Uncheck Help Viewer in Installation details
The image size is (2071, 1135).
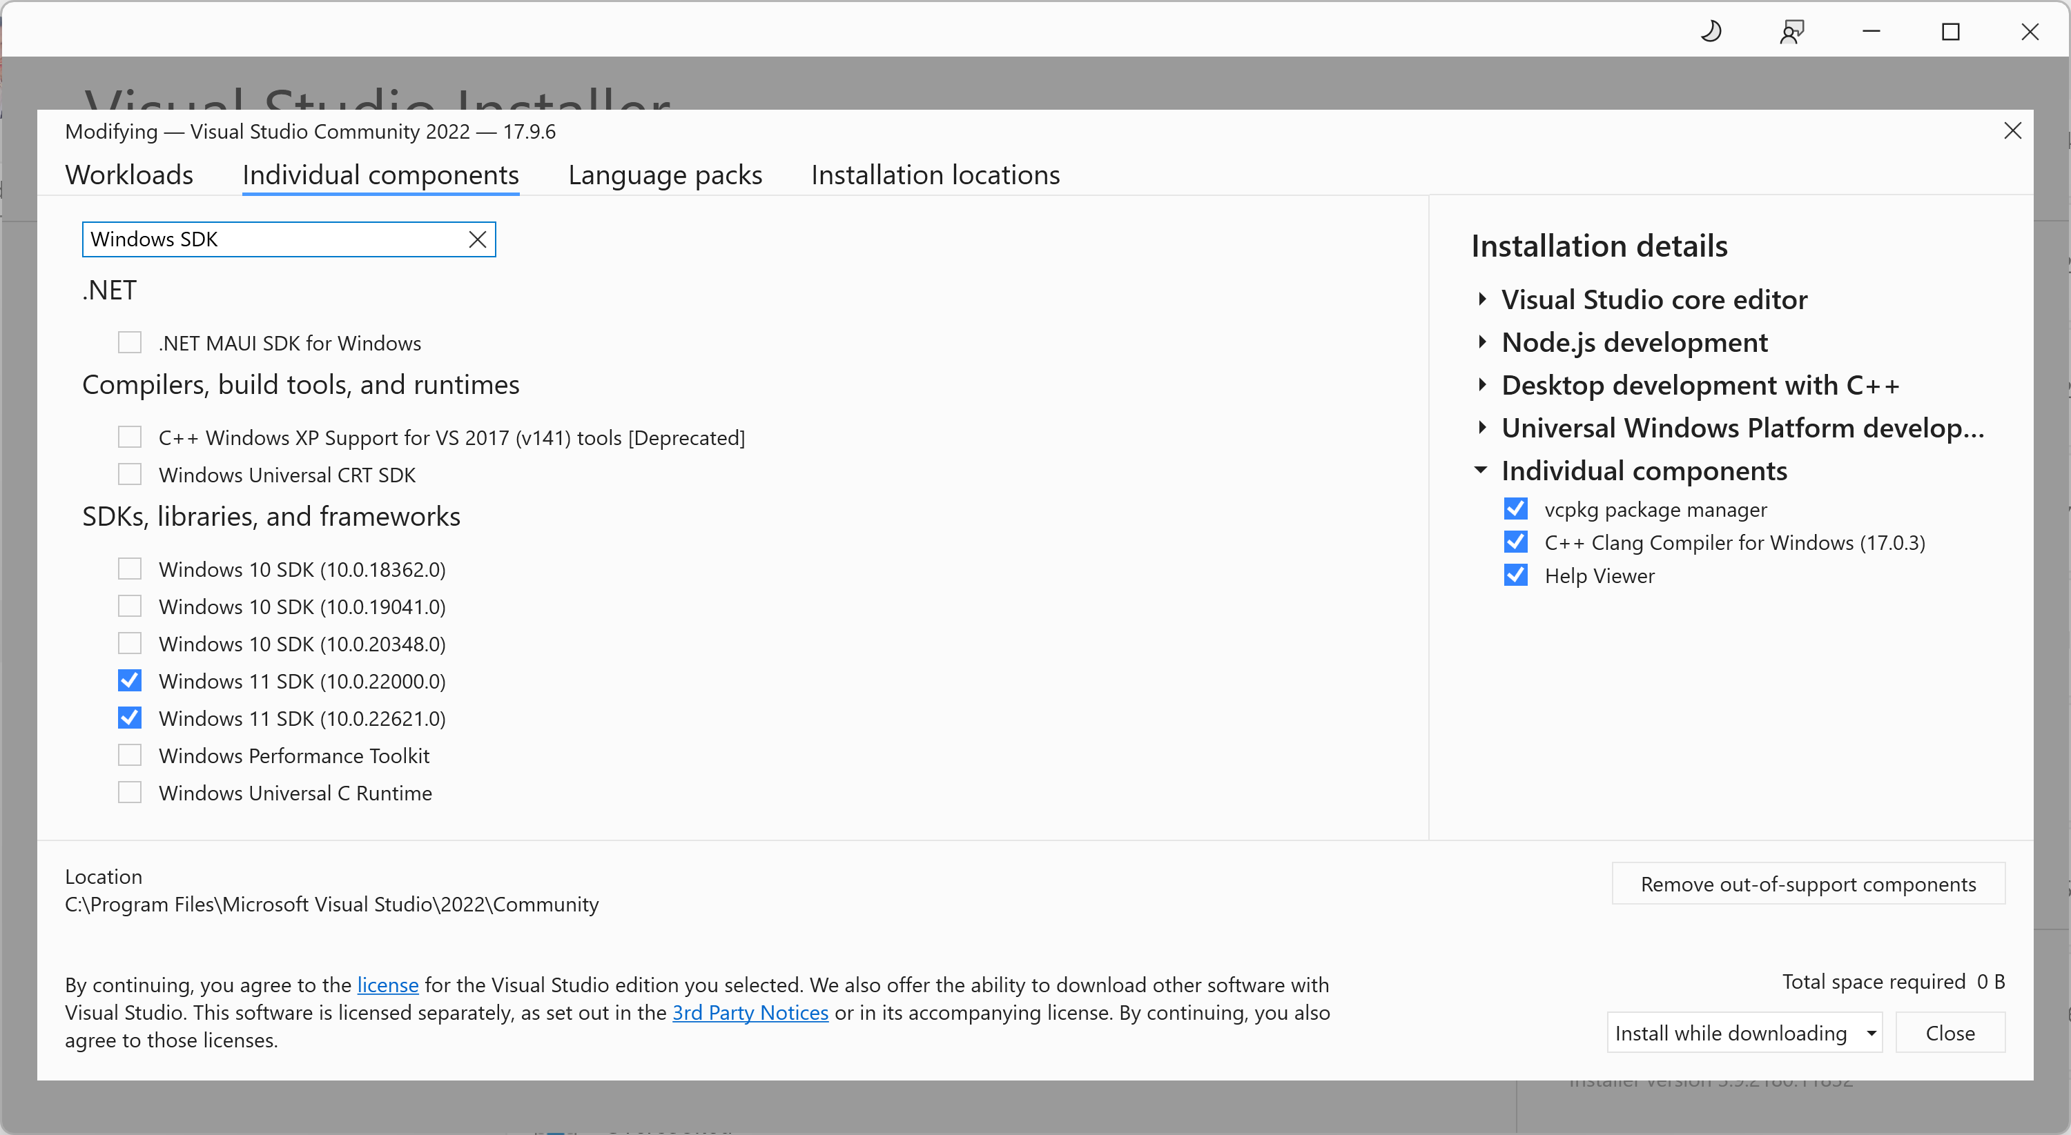tap(1515, 575)
